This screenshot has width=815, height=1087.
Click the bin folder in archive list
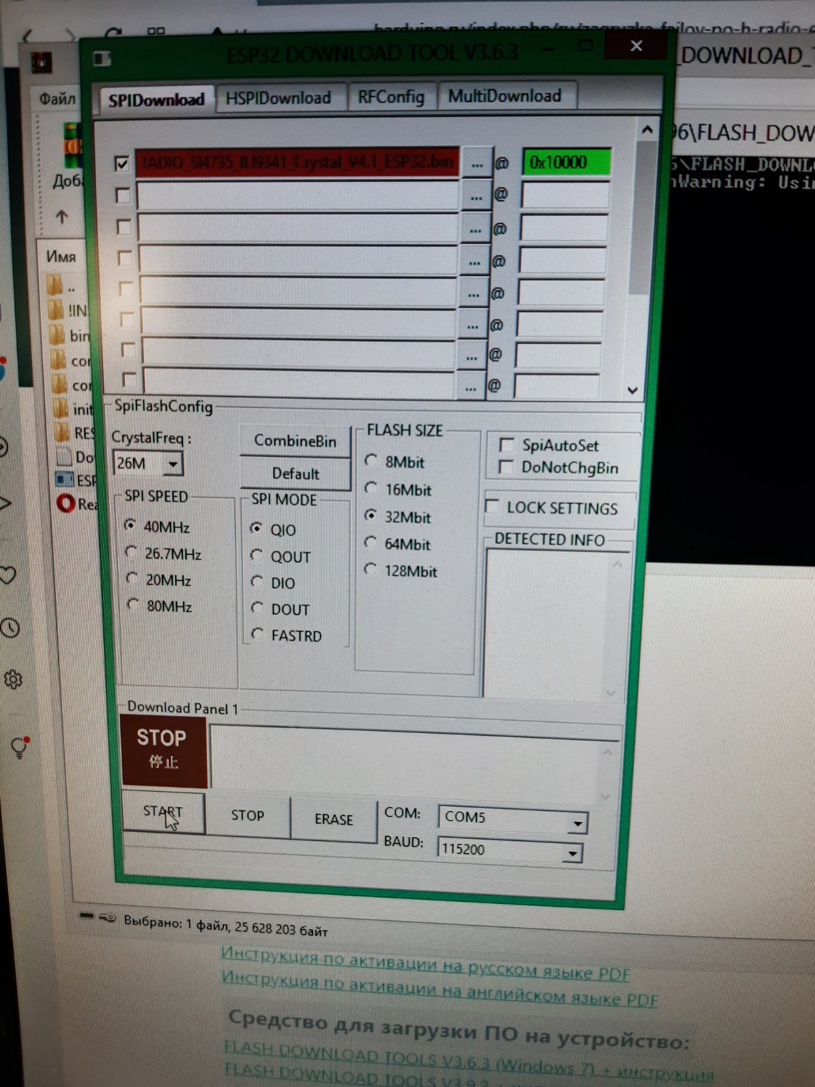coord(69,335)
